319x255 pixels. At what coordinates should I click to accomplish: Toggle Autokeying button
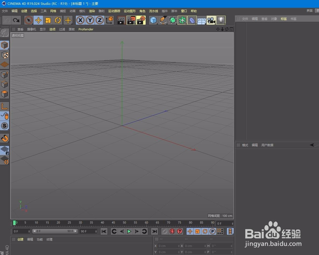[172, 231]
